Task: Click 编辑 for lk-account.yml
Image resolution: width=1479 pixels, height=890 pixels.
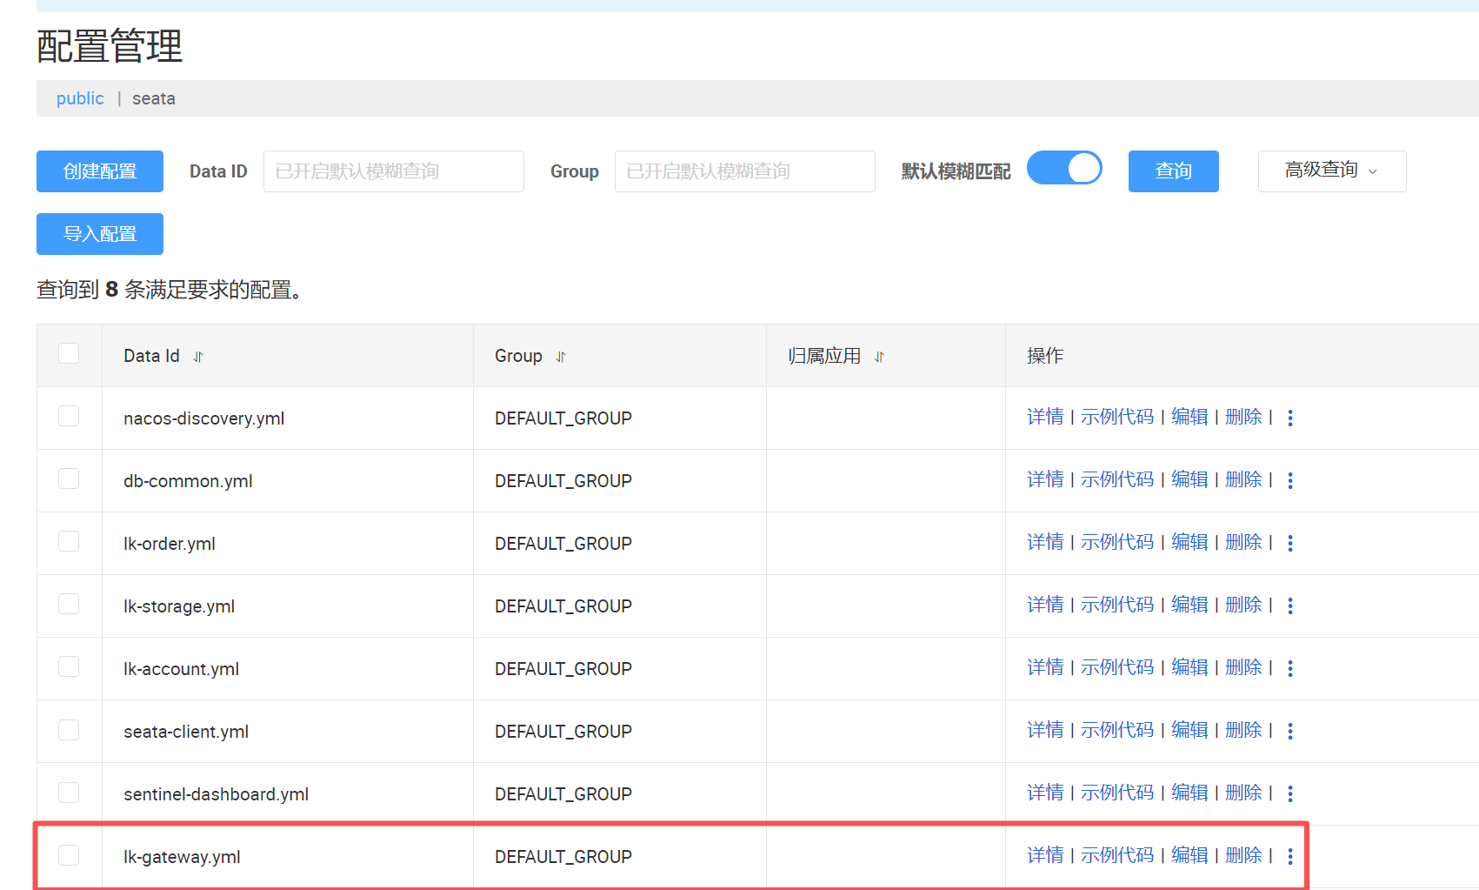Action: tap(1189, 667)
